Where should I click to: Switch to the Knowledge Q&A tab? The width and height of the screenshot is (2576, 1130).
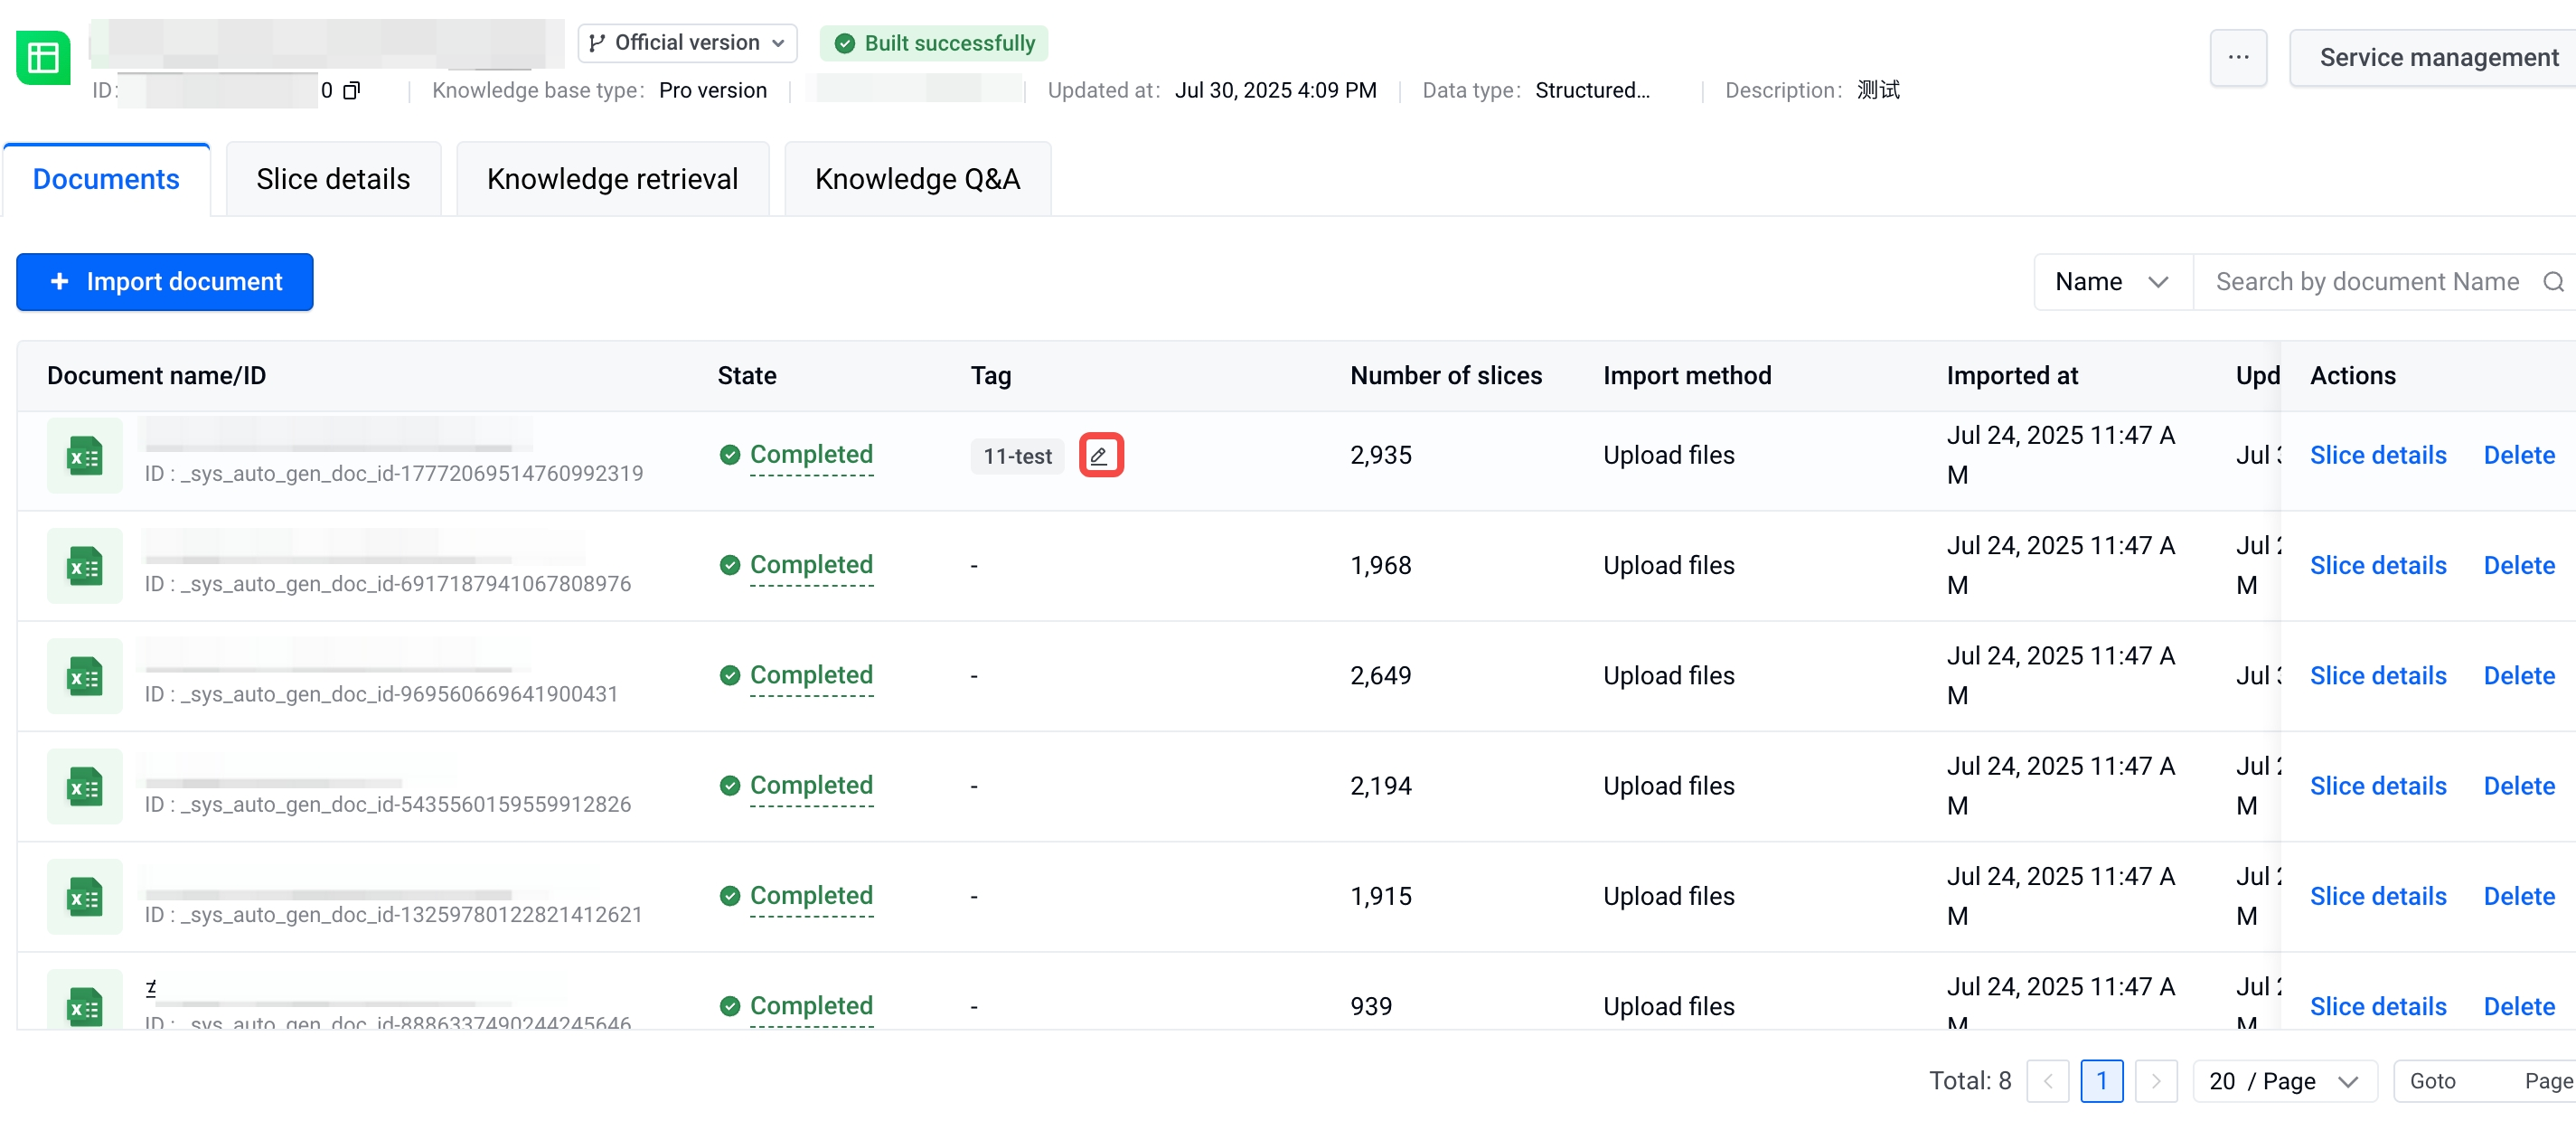click(x=917, y=179)
